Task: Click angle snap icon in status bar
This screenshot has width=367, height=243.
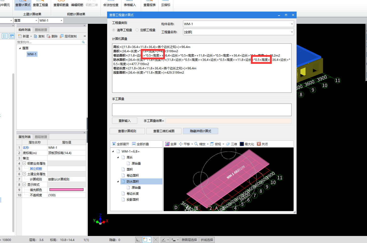Action: (164, 240)
